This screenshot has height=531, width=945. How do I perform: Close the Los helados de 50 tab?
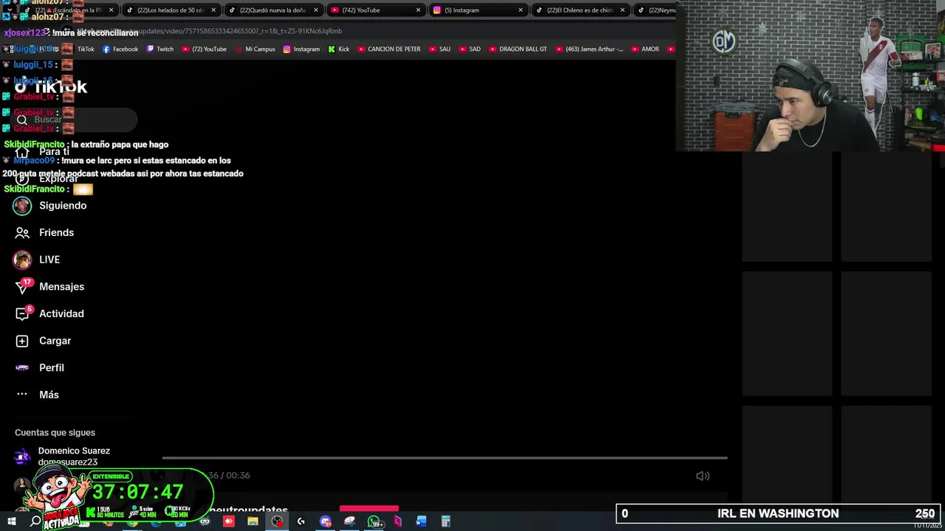pyautogui.click(x=213, y=10)
